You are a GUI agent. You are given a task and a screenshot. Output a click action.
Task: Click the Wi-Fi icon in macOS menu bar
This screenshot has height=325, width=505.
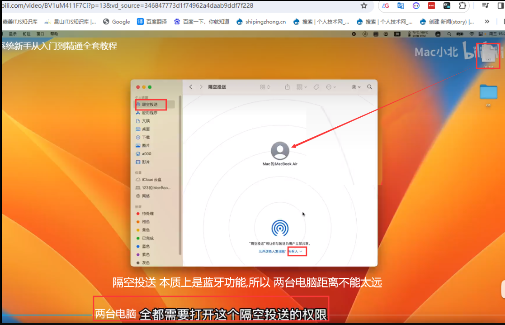click(x=472, y=34)
